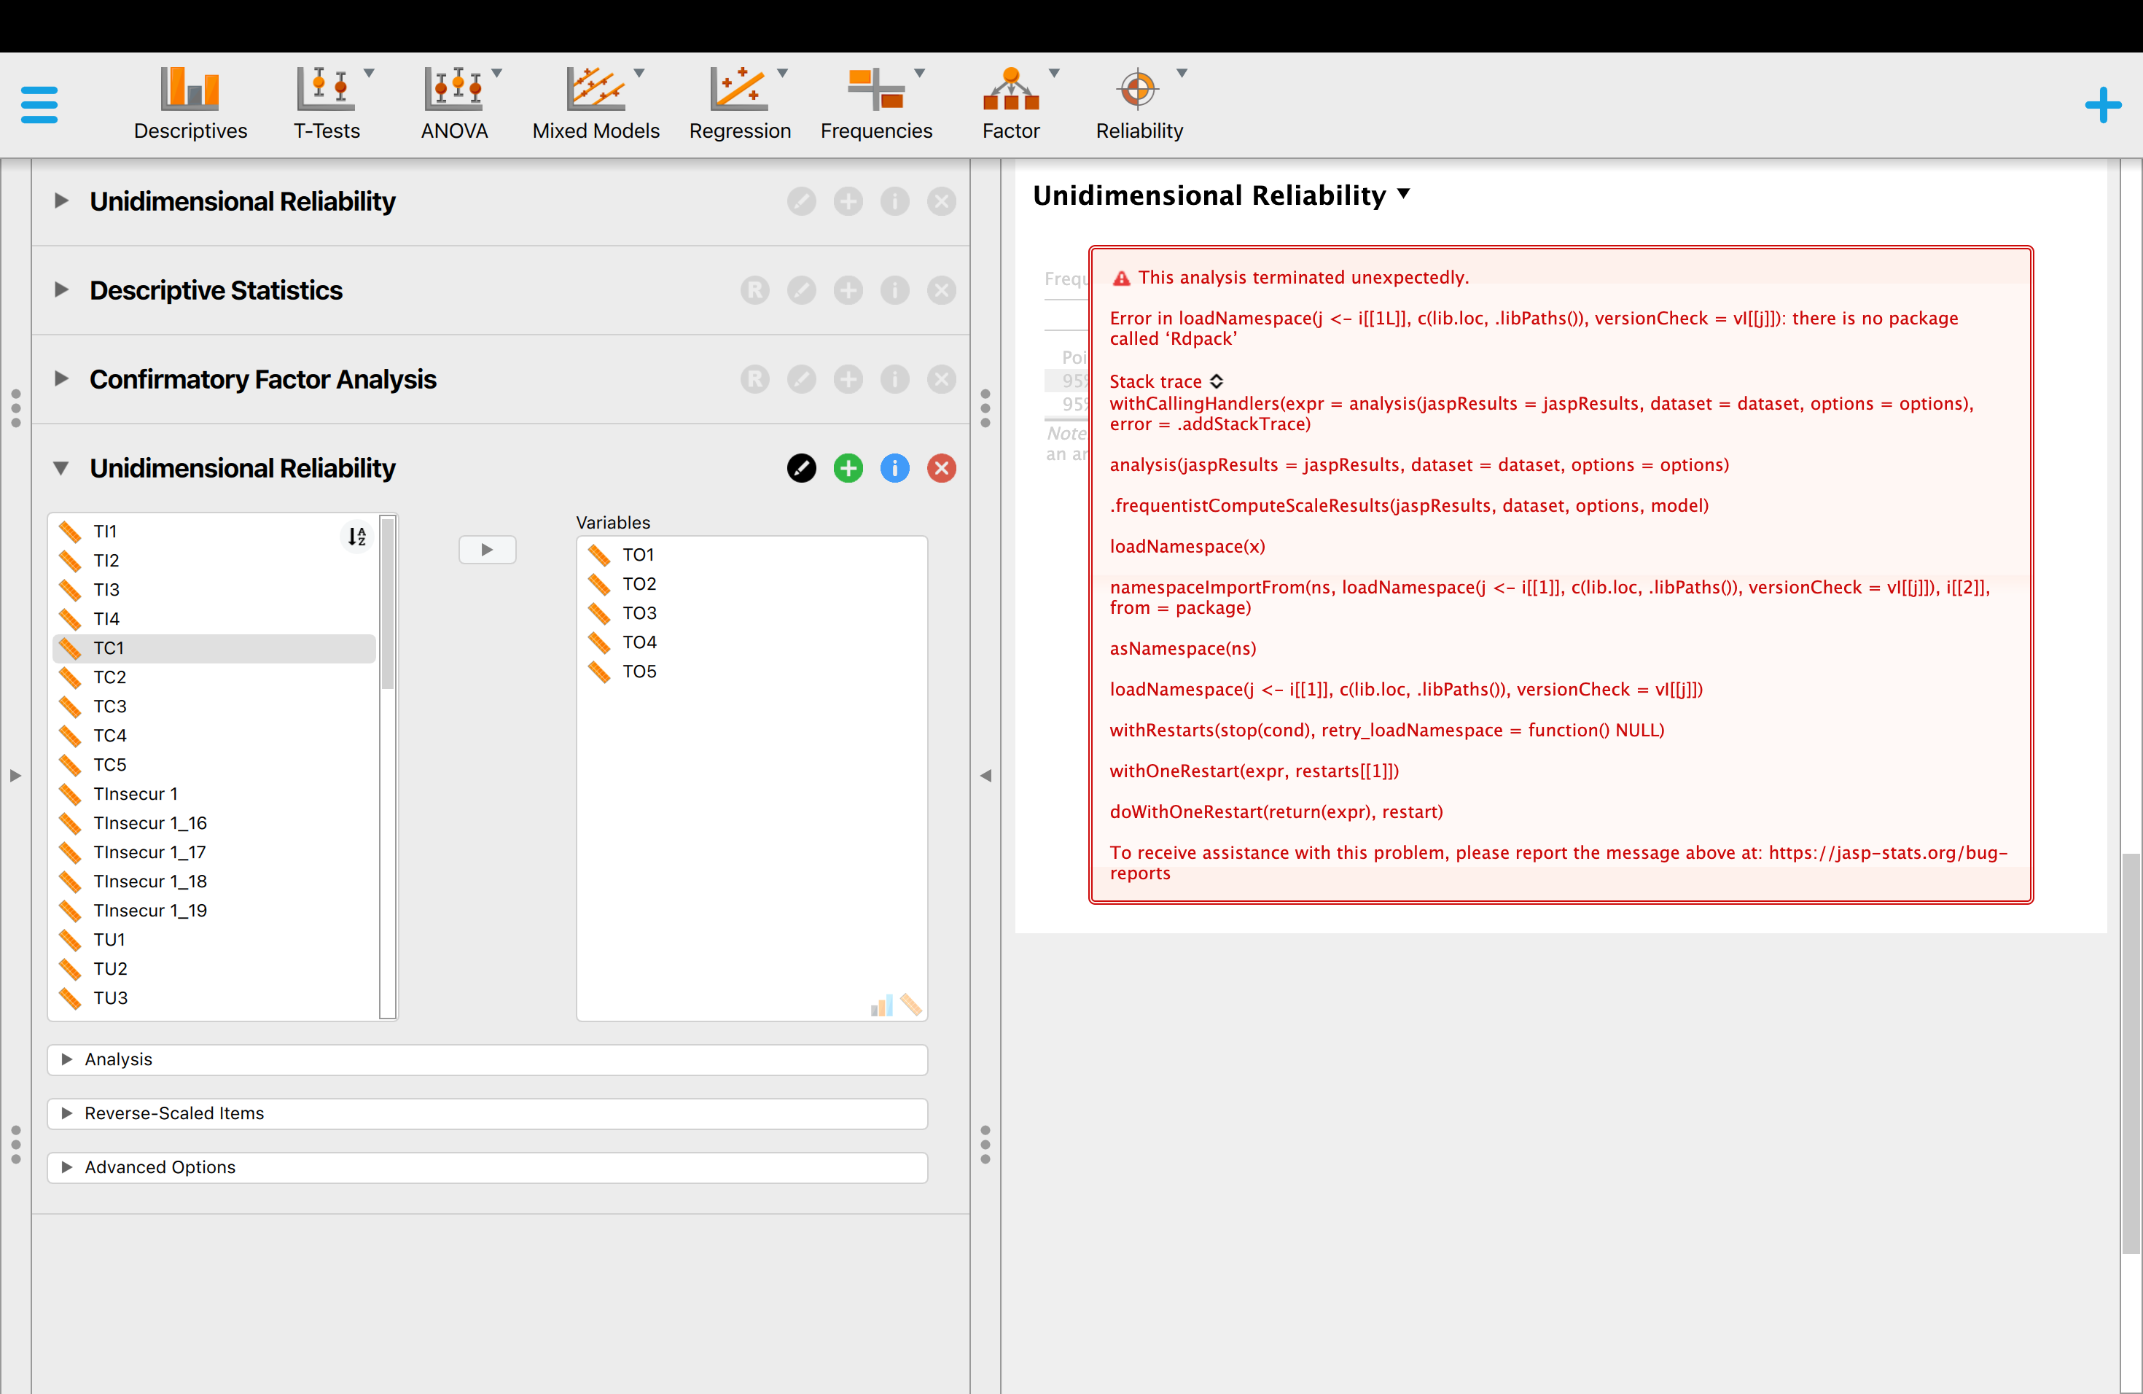The width and height of the screenshot is (2143, 1394).
Task: Click the black pencil rename icon
Action: click(800, 468)
